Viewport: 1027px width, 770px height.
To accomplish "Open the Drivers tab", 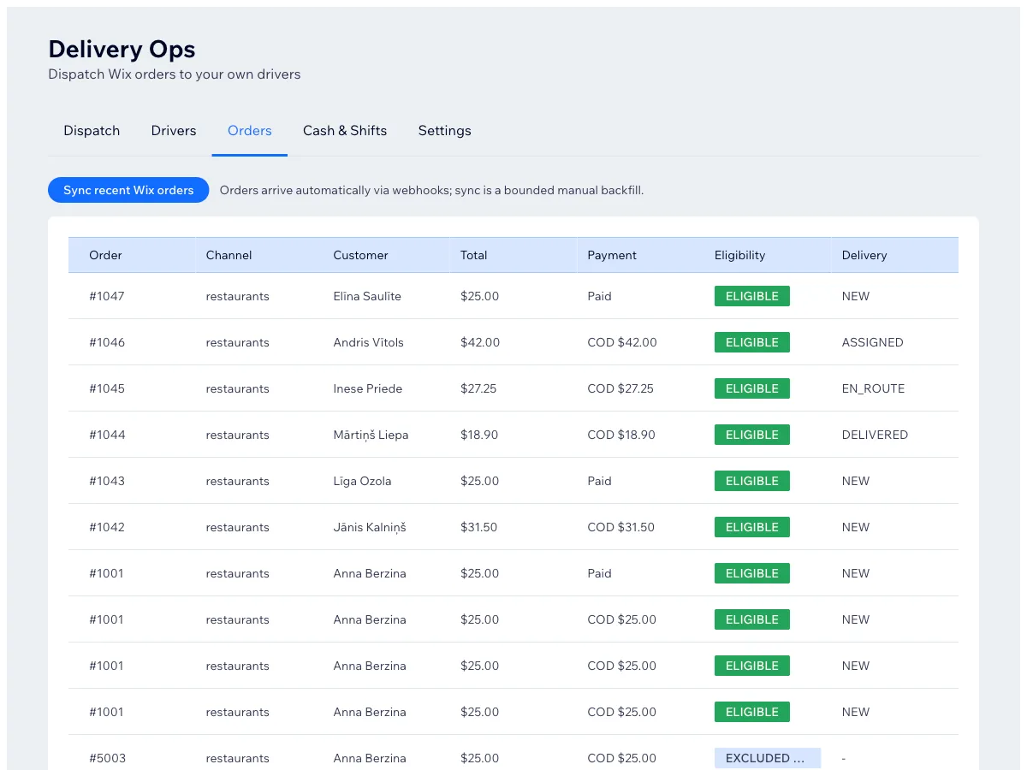I will 174,131.
